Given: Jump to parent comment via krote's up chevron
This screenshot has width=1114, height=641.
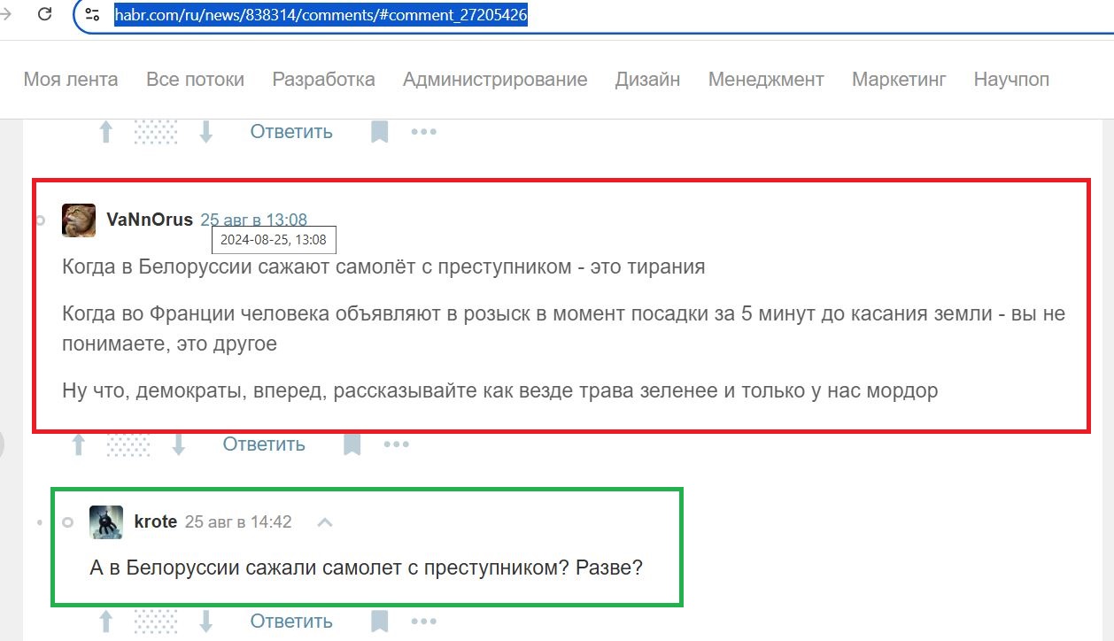Looking at the screenshot, I should (325, 522).
